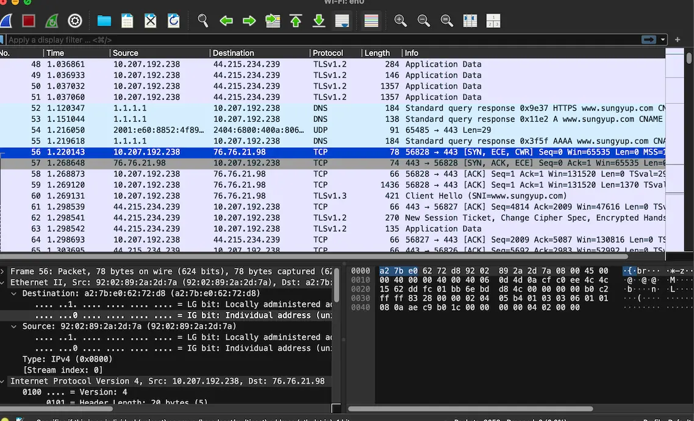Image resolution: width=694 pixels, height=421 pixels.
Task: Click the display filter input field
Action: click(244, 38)
